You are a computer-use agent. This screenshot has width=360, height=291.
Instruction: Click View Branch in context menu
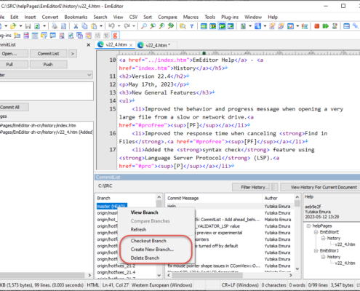144,212
